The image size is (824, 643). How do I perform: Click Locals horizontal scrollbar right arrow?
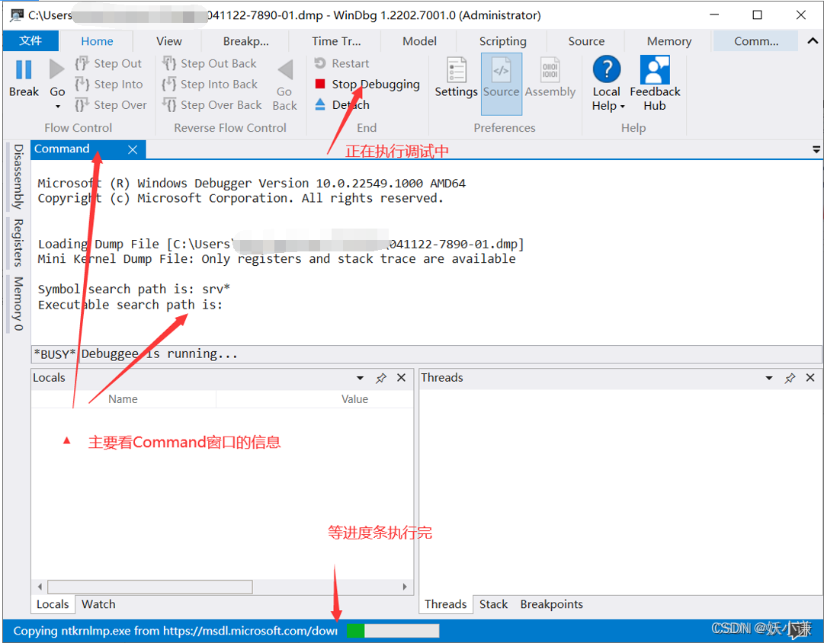coord(405,587)
